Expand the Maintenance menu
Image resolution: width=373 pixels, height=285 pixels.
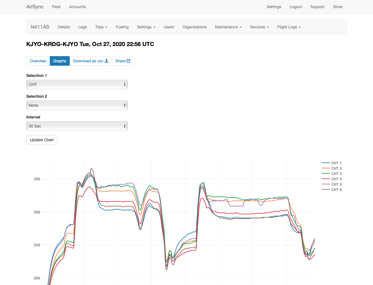click(228, 27)
